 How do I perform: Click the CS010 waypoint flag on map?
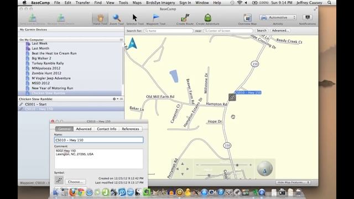(x=232, y=97)
